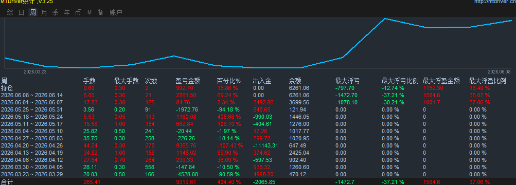
Task: Switch to the 综 summary tab
Action: tap(10, 13)
